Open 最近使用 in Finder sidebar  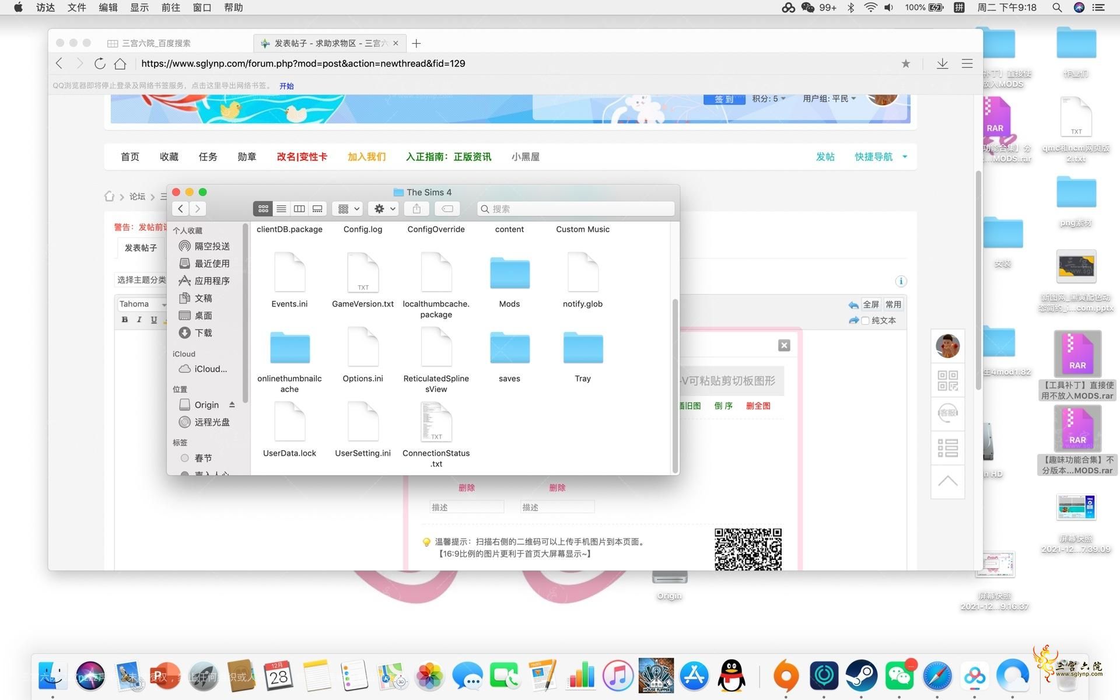pyautogui.click(x=205, y=264)
